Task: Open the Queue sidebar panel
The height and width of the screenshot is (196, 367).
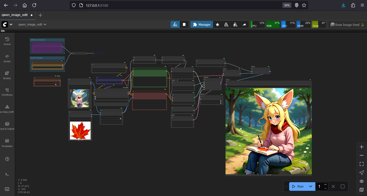Action: tap(7, 41)
